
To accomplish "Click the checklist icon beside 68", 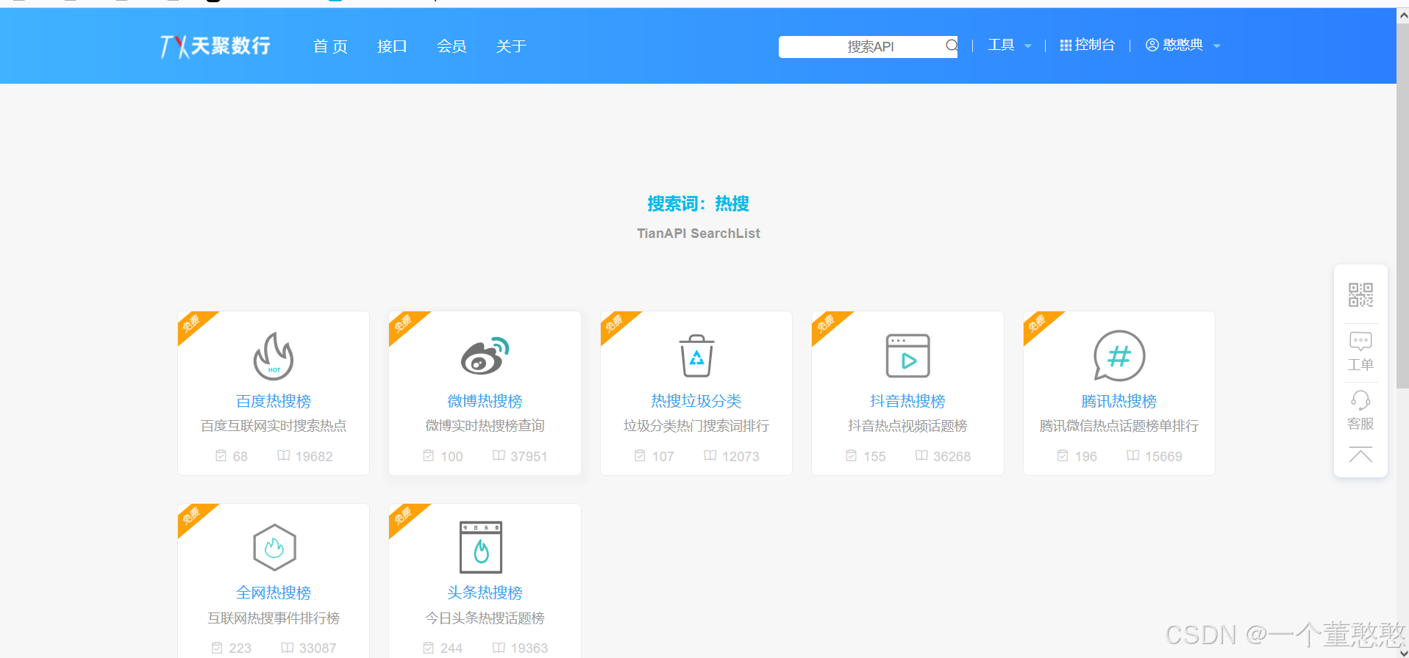I will (x=221, y=455).
